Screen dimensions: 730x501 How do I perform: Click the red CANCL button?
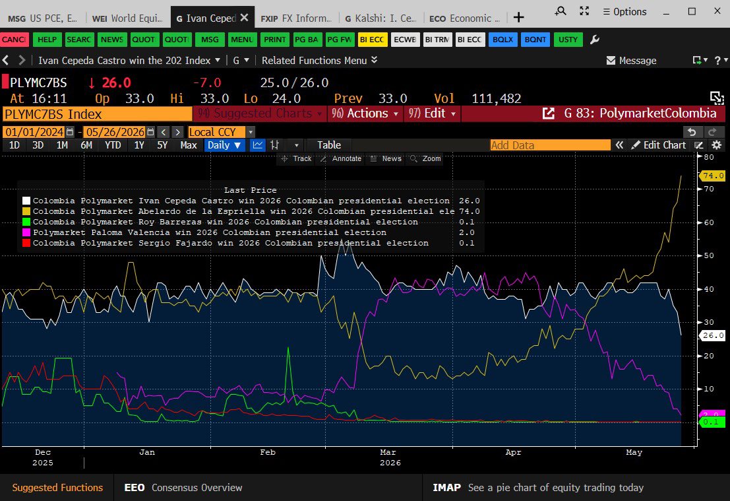click(15, 40)
